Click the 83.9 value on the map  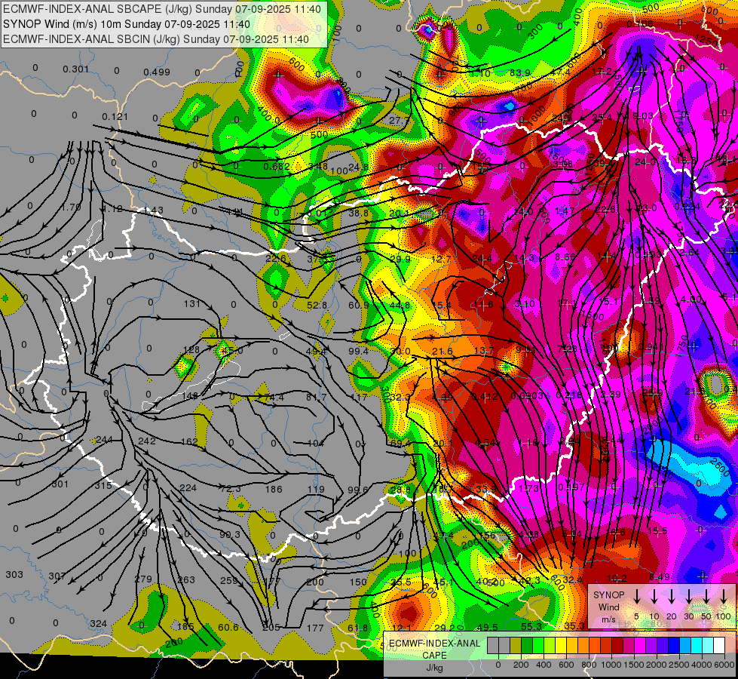click(x=520, y=72)
